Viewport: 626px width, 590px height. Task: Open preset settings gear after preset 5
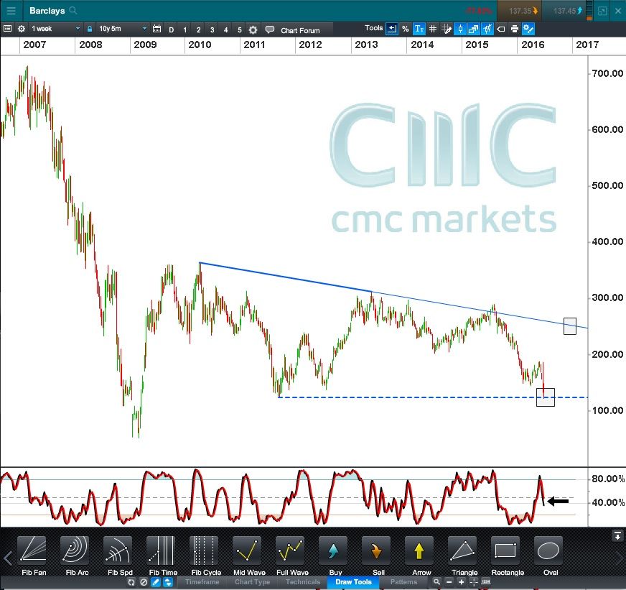tap(253, 29)
